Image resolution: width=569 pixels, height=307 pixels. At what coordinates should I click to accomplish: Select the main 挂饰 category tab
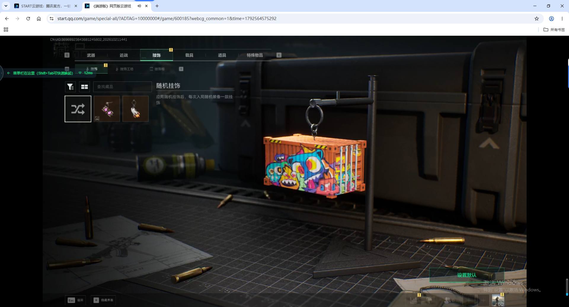tap(156, 55)
